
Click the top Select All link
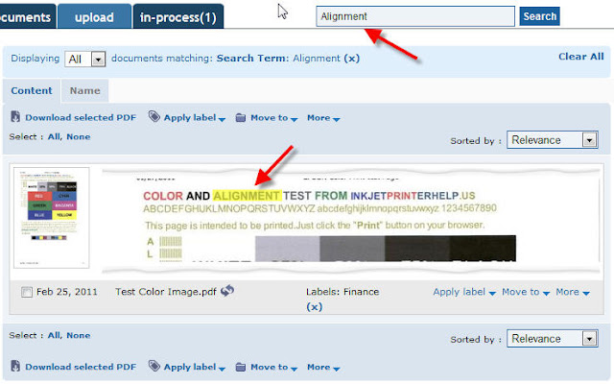55,136
